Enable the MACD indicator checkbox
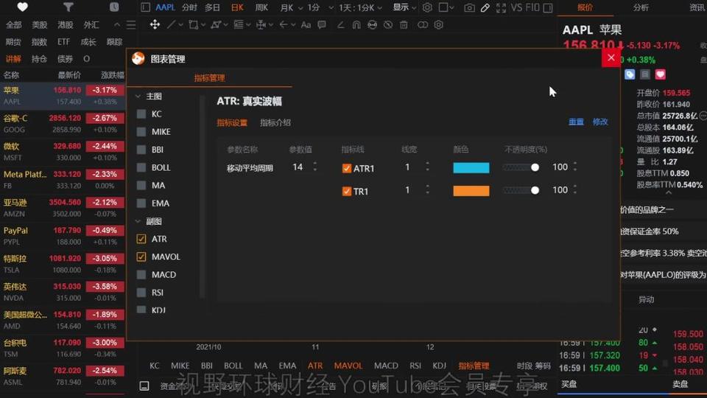Image resolution: width=707 pixels, height=398 pixels. tap(141, 274)
